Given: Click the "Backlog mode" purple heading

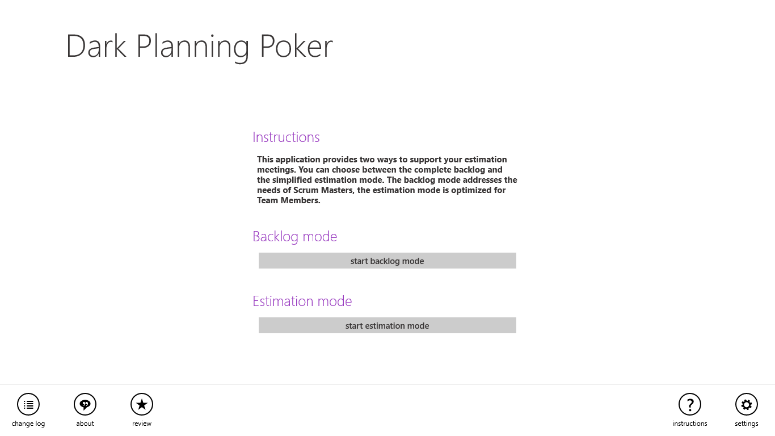Looking at the screenshot, I should coord(294,237).
